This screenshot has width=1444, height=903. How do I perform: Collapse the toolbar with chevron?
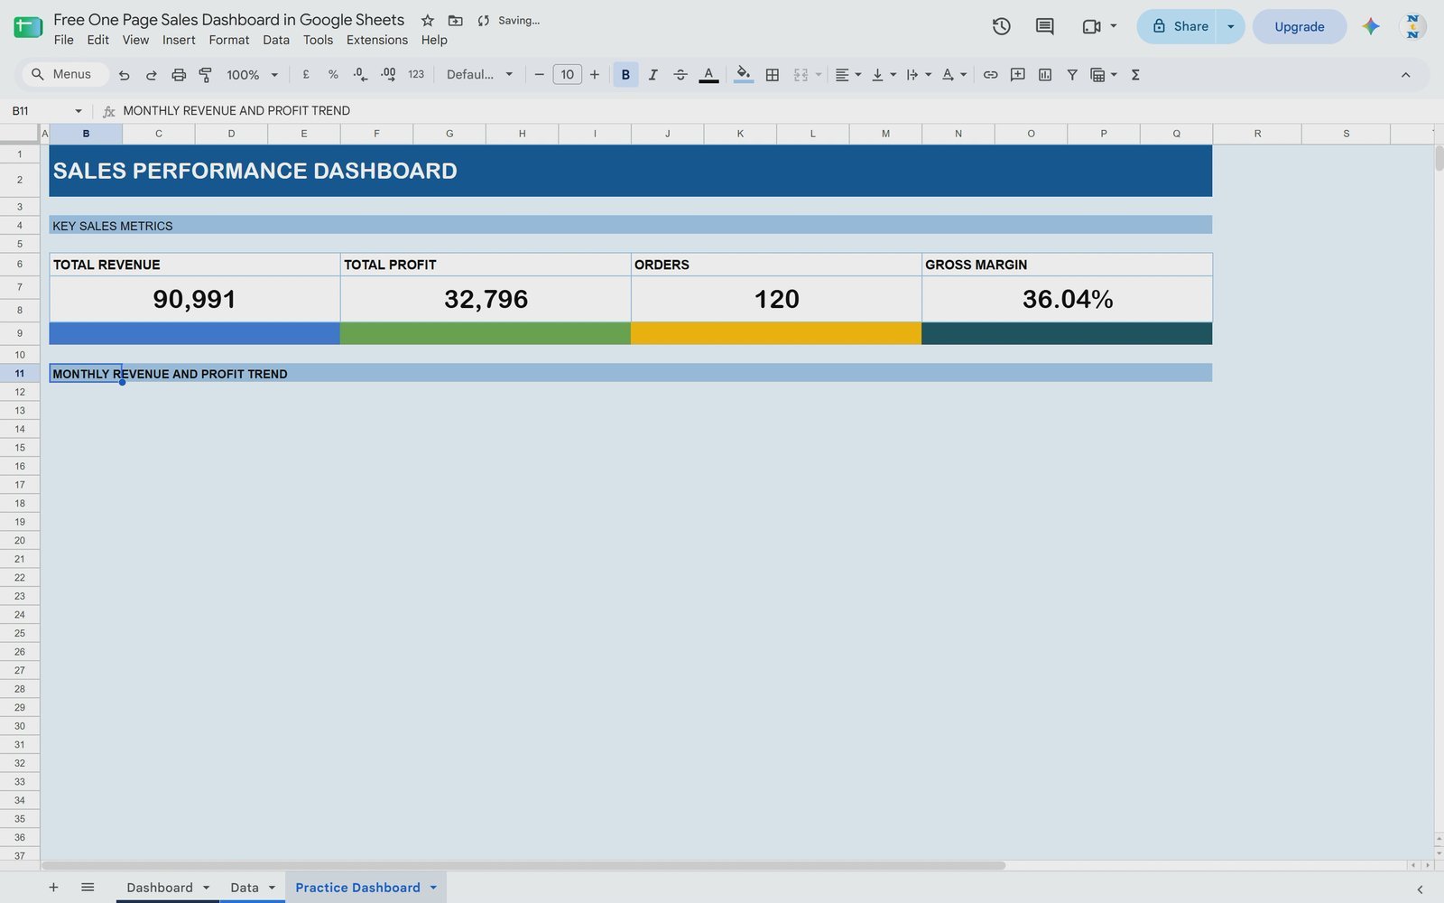tap(1405, 75)
